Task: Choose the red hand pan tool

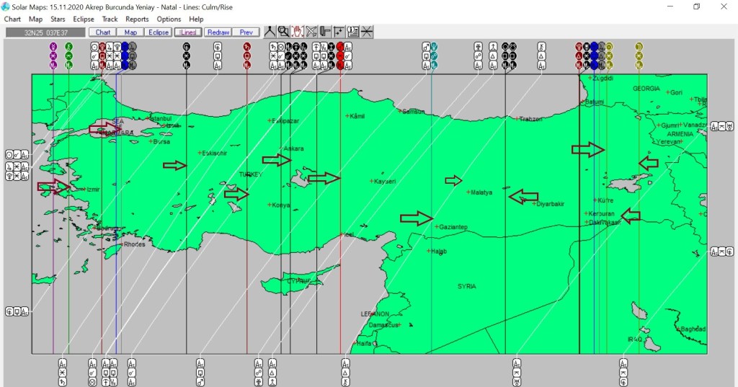Action: 297,32
